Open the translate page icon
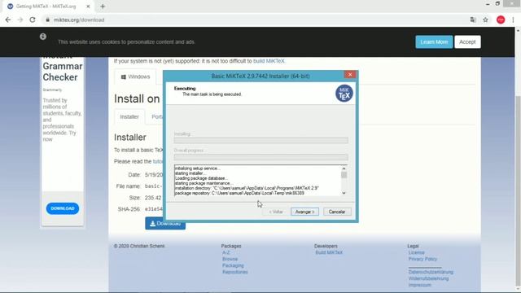The height and width of the screenshot is (293, 521). pos(473,20)
